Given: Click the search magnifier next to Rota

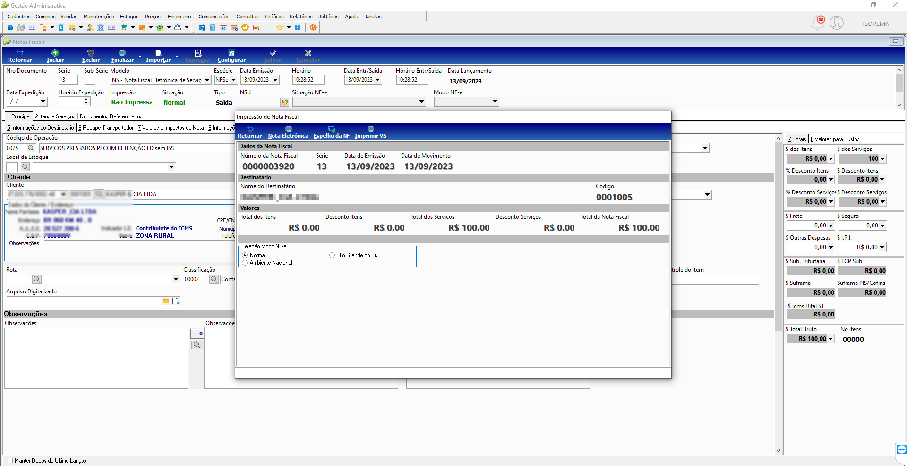Looking at the screenshot, I should coord(36,279).
